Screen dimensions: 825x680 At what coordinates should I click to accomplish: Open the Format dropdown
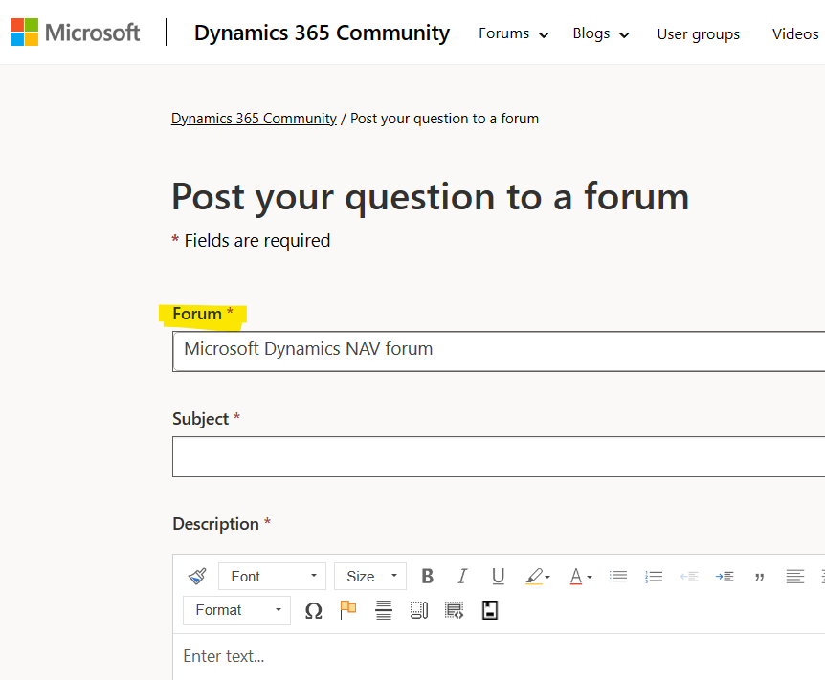(236, 610)
